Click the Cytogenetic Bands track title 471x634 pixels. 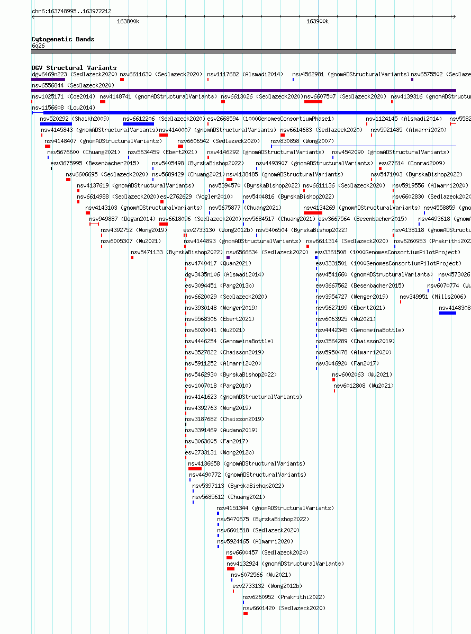pos(63,39)
